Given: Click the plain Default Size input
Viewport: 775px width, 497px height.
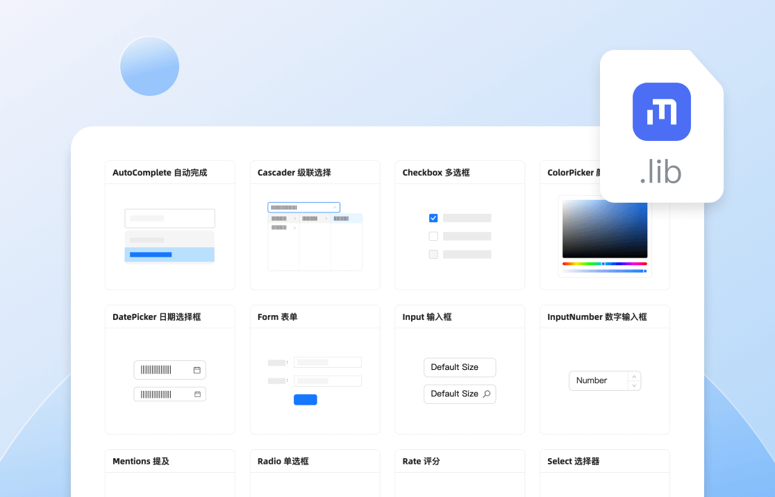Looking at the screenshot, I should coord(460,368).
